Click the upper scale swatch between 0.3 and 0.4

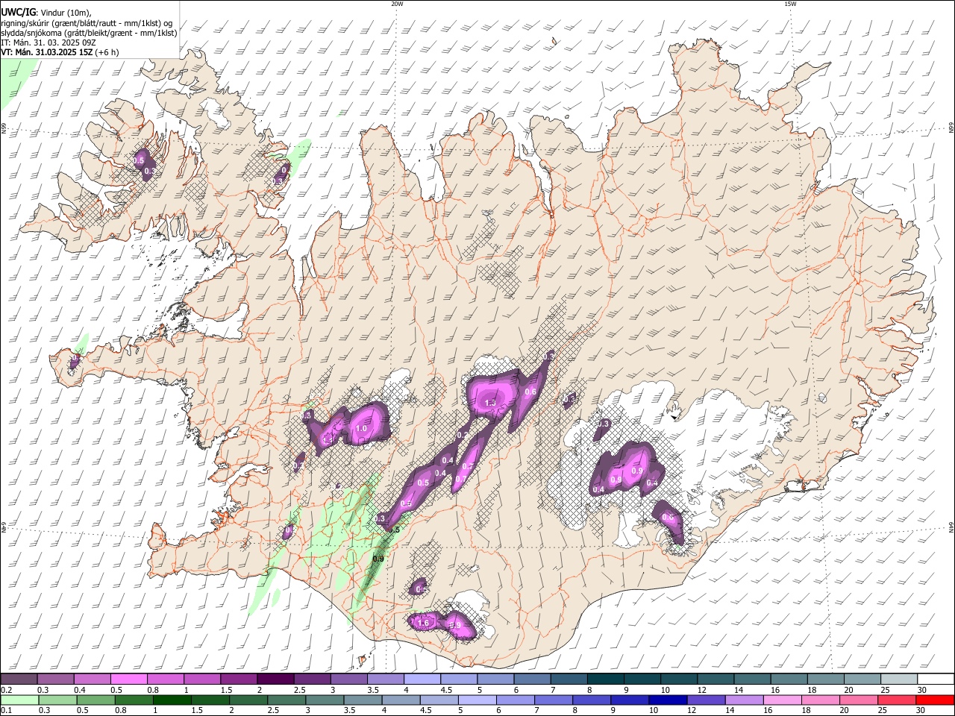[x=55, y=679]
